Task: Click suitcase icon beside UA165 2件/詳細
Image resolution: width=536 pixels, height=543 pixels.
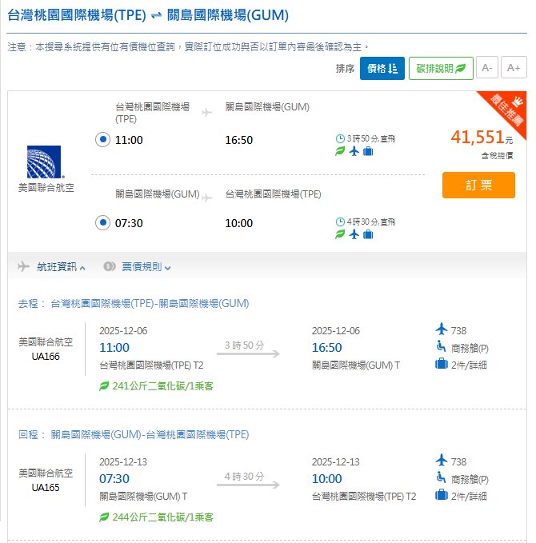Action: coord(440,496)
